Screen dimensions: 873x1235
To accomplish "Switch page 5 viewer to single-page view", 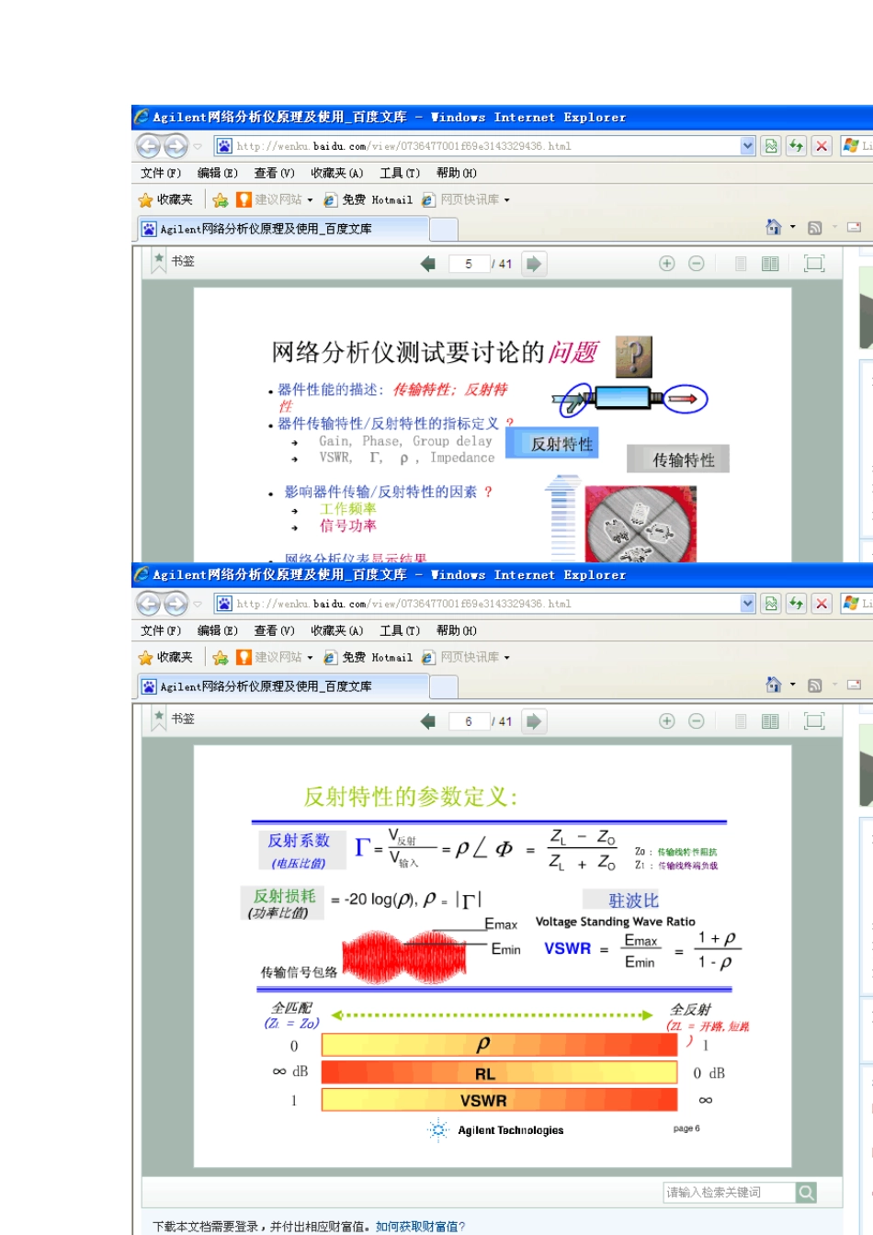I will coord(741,264).
